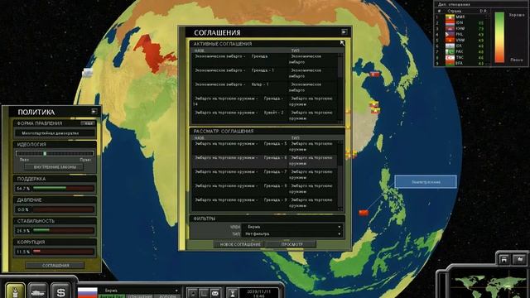Select the PHL flag in relations list
This screenshot has width=530, height=298.
450,34
